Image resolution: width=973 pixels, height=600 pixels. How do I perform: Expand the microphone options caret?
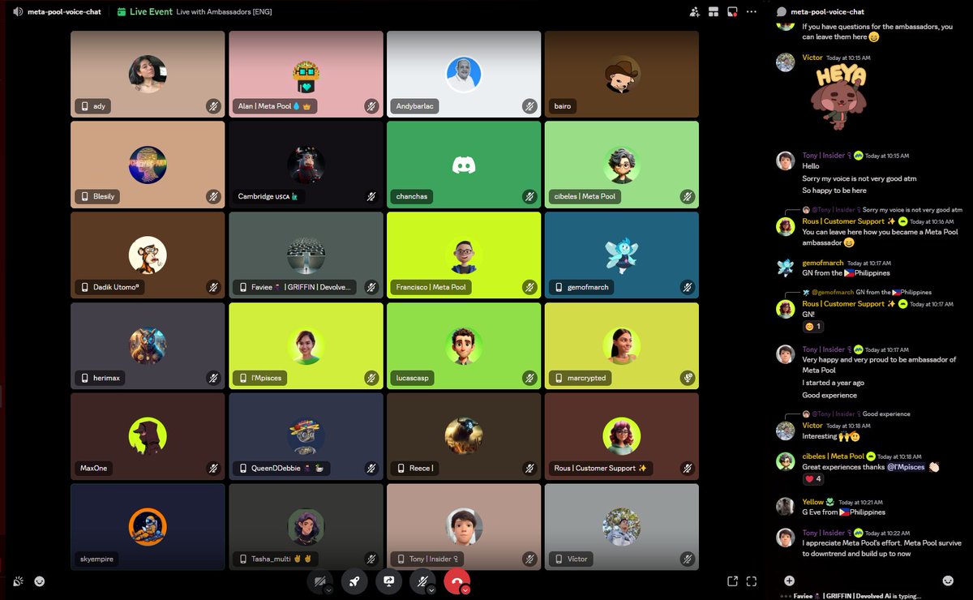tap(431, 590)
